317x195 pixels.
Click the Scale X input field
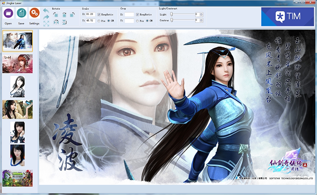tap(90, 14)
